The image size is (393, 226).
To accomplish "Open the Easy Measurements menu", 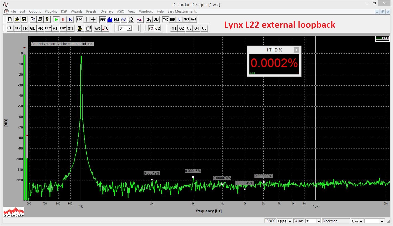I will [182, 11].
